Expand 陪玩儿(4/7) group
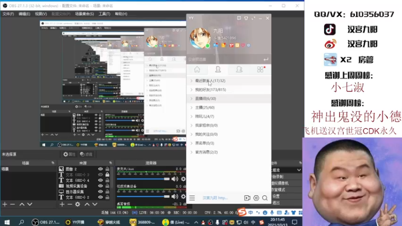Image resolution: width=402 pixels, height=226 pixels. click(x=229, y=117)
